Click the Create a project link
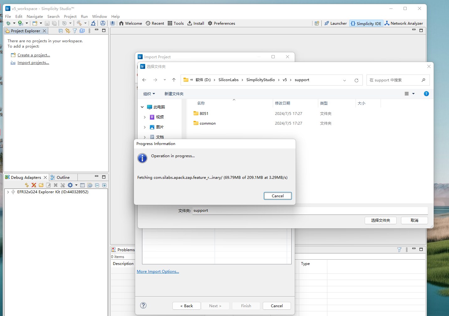The height and width of the screenshot is (316, 449). coord(34,55)
